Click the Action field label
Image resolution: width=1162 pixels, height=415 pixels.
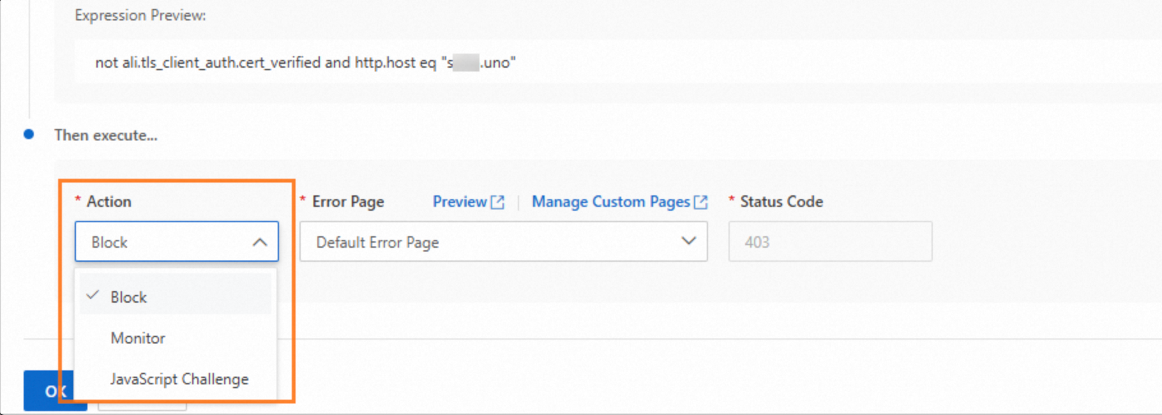[109, 202]
